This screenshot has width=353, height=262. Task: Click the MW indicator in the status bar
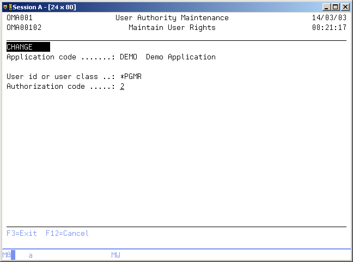click(115, 255)
